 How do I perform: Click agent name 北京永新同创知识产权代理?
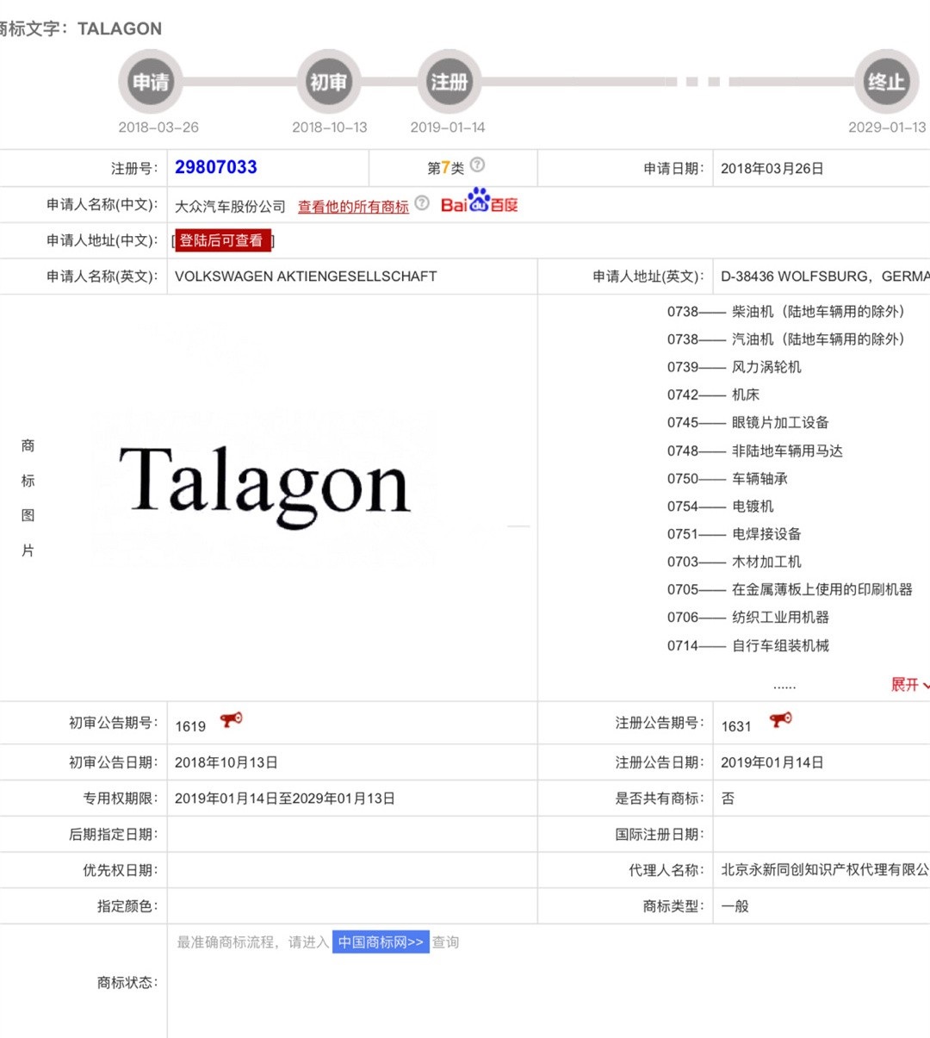point(825,870)
